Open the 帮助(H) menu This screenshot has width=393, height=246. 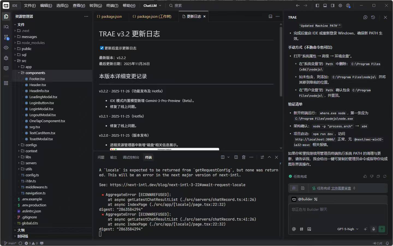pos(129,5)
